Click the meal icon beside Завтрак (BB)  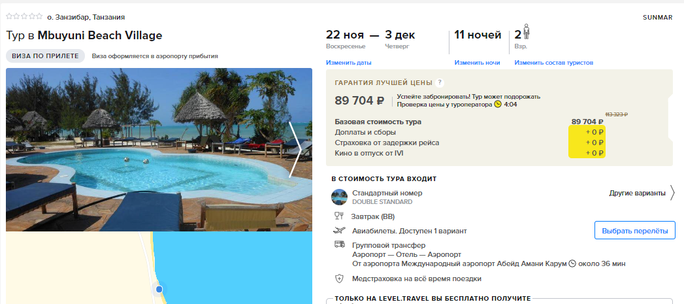coord(339,216)
